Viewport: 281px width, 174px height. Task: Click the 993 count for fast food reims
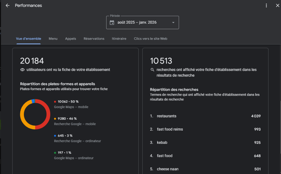tap(257, 129)
